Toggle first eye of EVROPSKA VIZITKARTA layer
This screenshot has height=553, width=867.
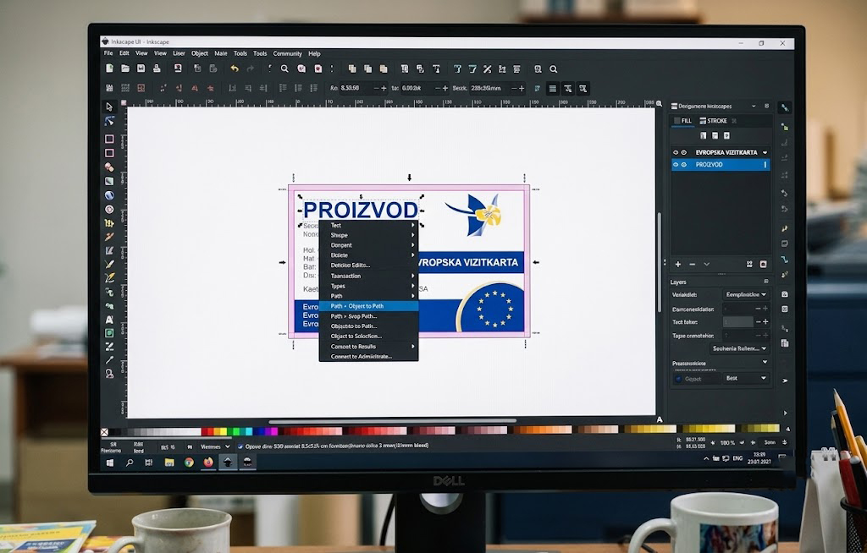click(675, 152)
